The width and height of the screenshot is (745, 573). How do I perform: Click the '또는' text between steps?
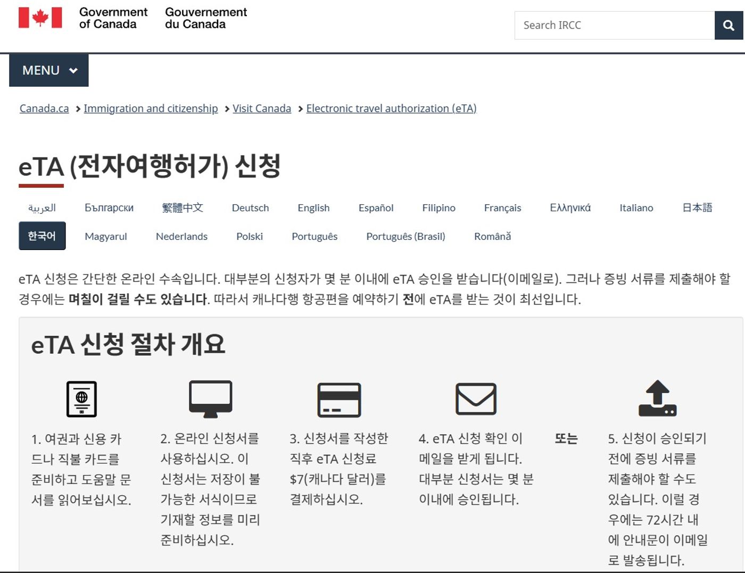[566, 438]
